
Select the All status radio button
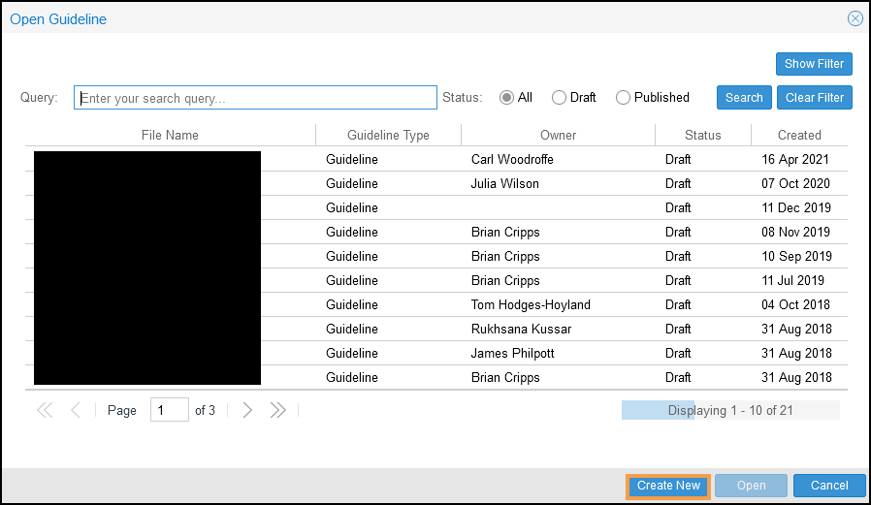tap(506, 97)
